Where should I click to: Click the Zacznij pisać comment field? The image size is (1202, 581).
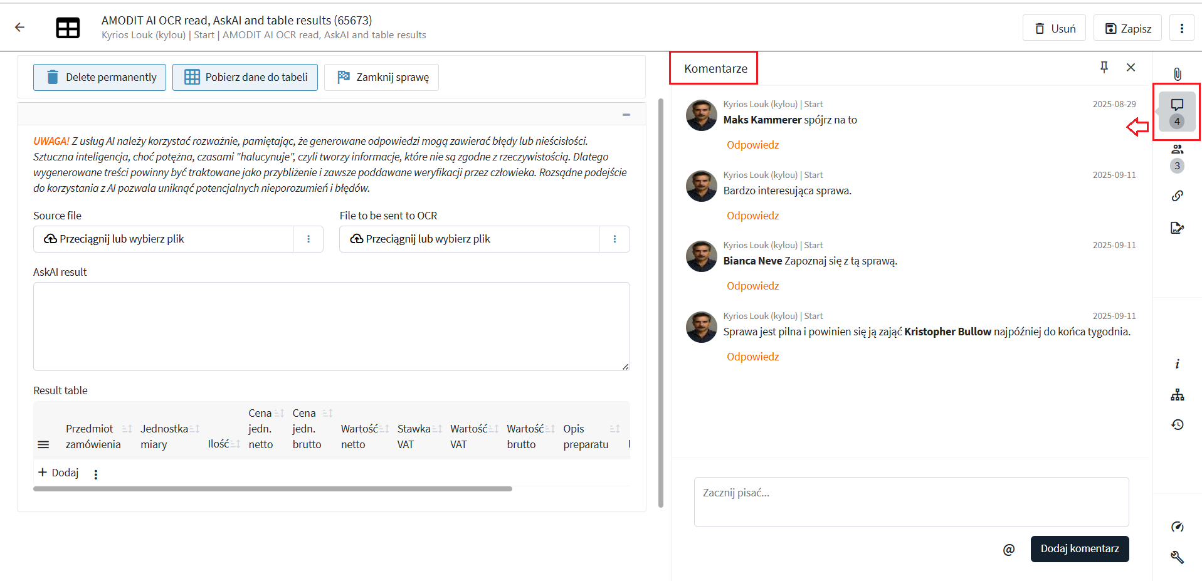910,501
